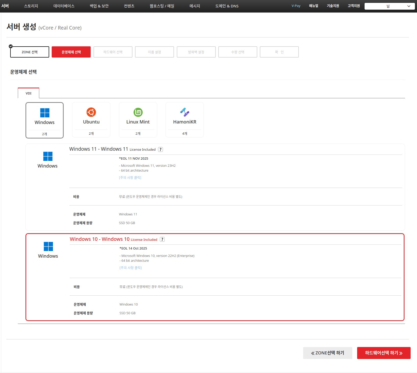Click 주의 사항 클릭 link under Windows 11
This screenshot has width=417, height=373.
click(x=130, y=177)
